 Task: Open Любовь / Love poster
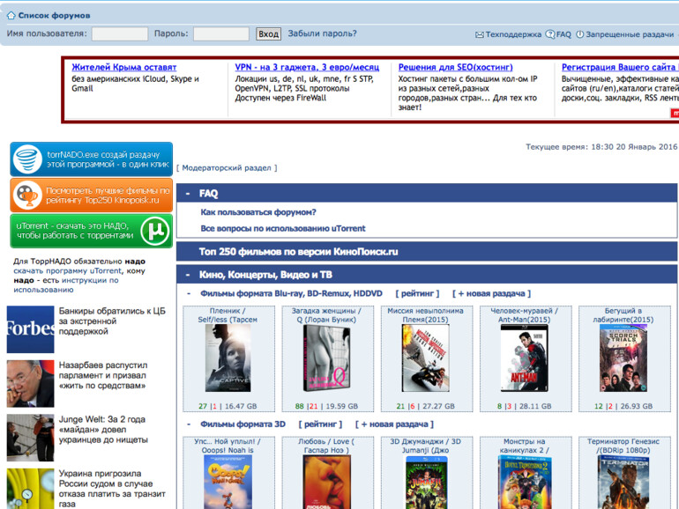point(326,483)
